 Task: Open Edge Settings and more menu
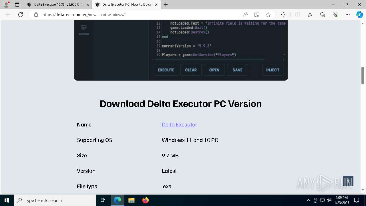tap(348, 15)
